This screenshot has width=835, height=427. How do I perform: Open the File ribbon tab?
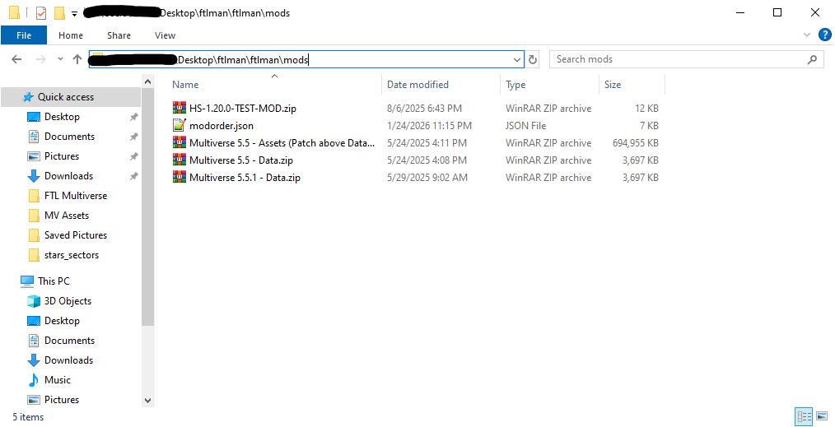point(24,35)
